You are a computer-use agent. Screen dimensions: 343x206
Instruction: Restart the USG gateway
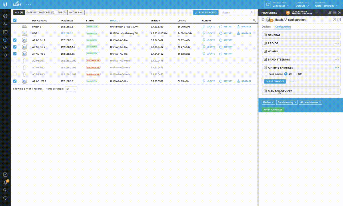[x=226, y=33]
